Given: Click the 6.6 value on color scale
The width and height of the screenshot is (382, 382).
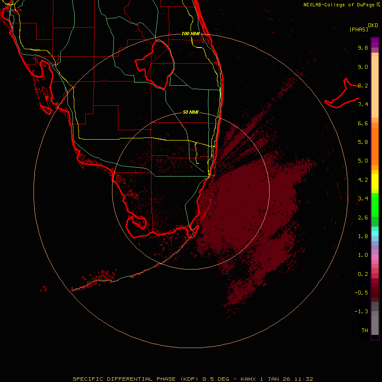Looking at the screenshot, I should click(363, 123).
